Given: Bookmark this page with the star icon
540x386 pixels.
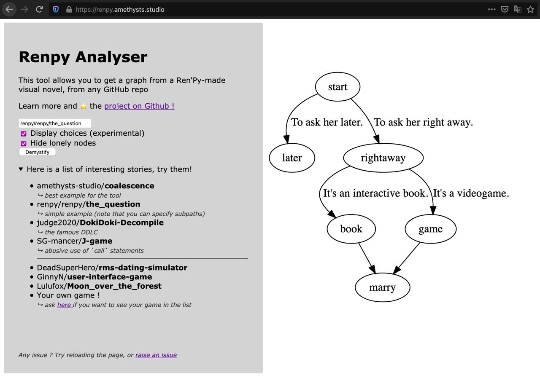Looking at the screenshot, I should coord(531,9).
